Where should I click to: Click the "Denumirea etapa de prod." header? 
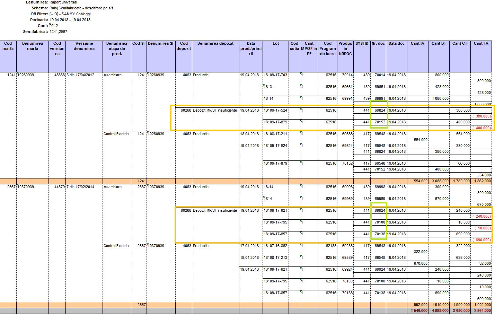[x=117, y=56]
